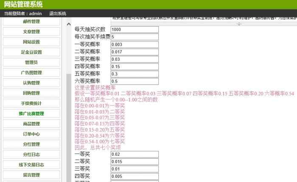Open 广告图管理 sidebar item
Viewport: 297px width, 182px height.
[31, 73]
